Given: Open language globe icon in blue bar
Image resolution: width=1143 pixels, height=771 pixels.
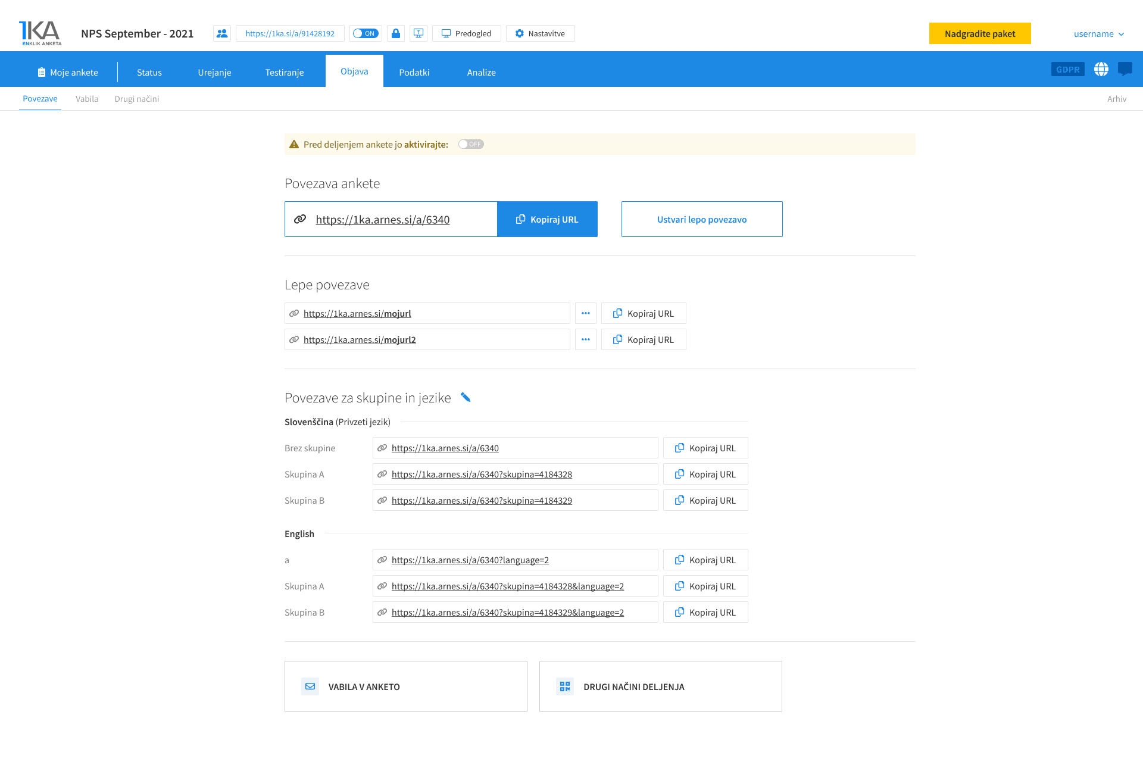Looking at the screenshot, I should pos(1101,69).
